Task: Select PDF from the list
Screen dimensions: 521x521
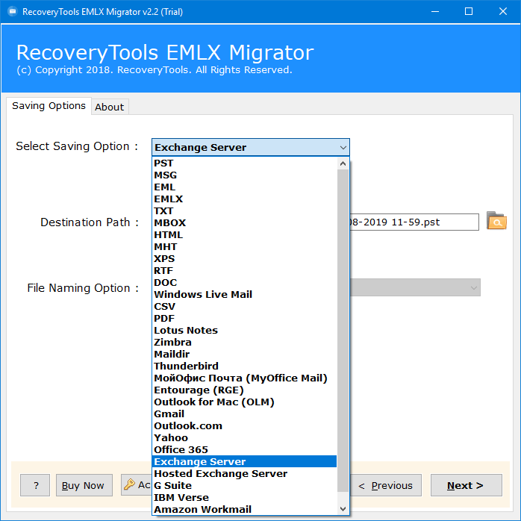Action: [244, 319]
